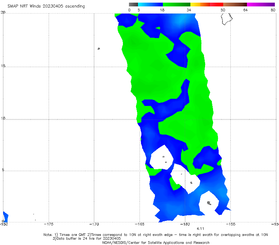279x245 pixels.
Task: Click the brown segment of the color bar
Action: click(235, 5)
